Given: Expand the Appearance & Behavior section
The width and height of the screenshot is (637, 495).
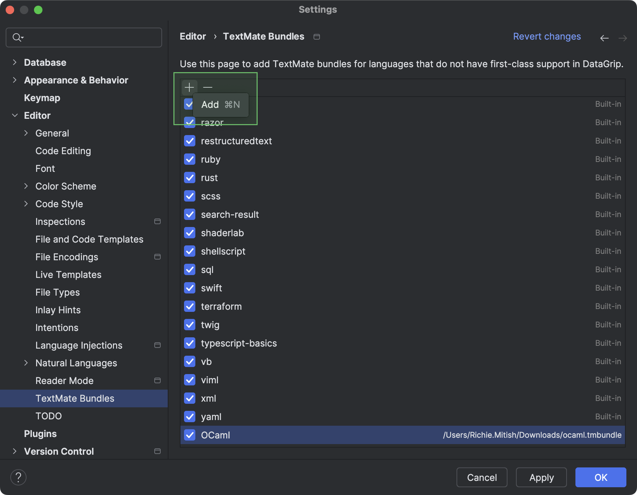Looking at the screenshot, I should (x=15, y=80).
